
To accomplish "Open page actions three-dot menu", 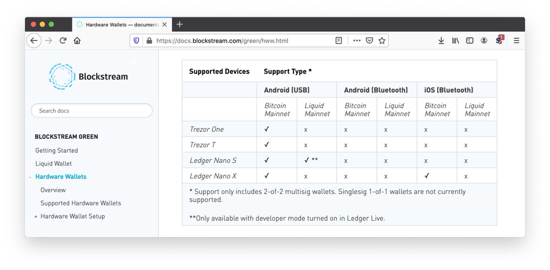I will click(x=357, y=41).
